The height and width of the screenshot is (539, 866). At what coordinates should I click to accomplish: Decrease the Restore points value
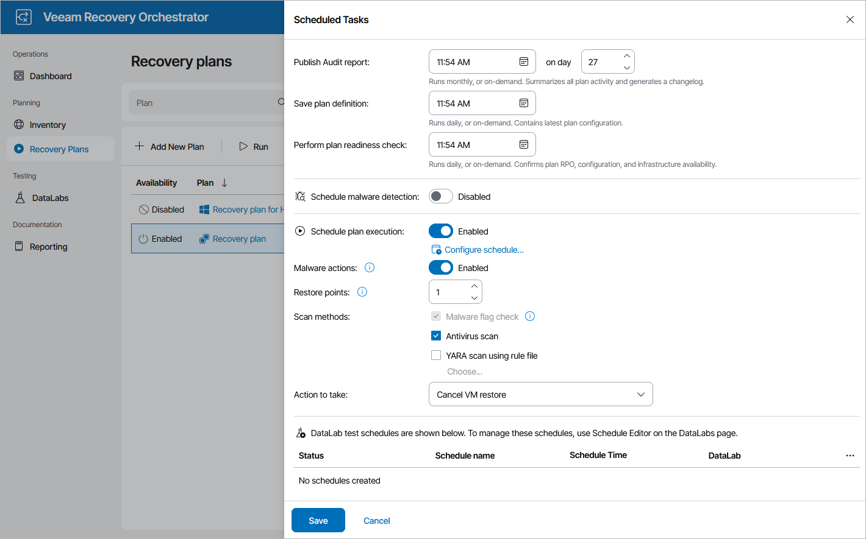(x=474, y=298)
